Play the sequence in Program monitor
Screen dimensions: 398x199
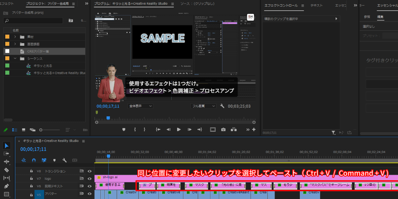[x=179, y=129]
